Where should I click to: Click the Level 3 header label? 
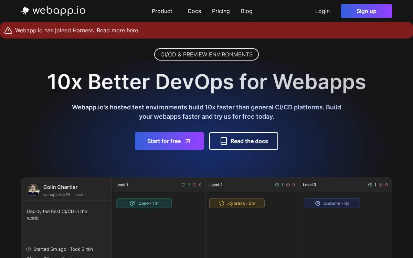pos(309,185)
